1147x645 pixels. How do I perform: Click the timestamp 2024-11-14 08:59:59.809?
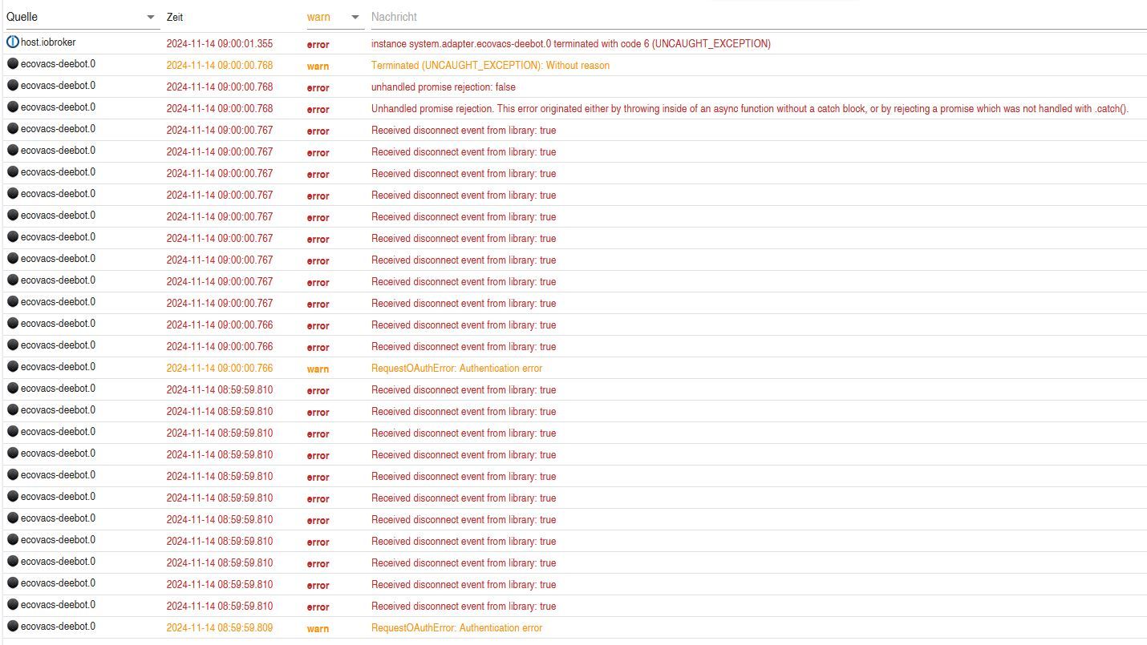tap(219, 628)
